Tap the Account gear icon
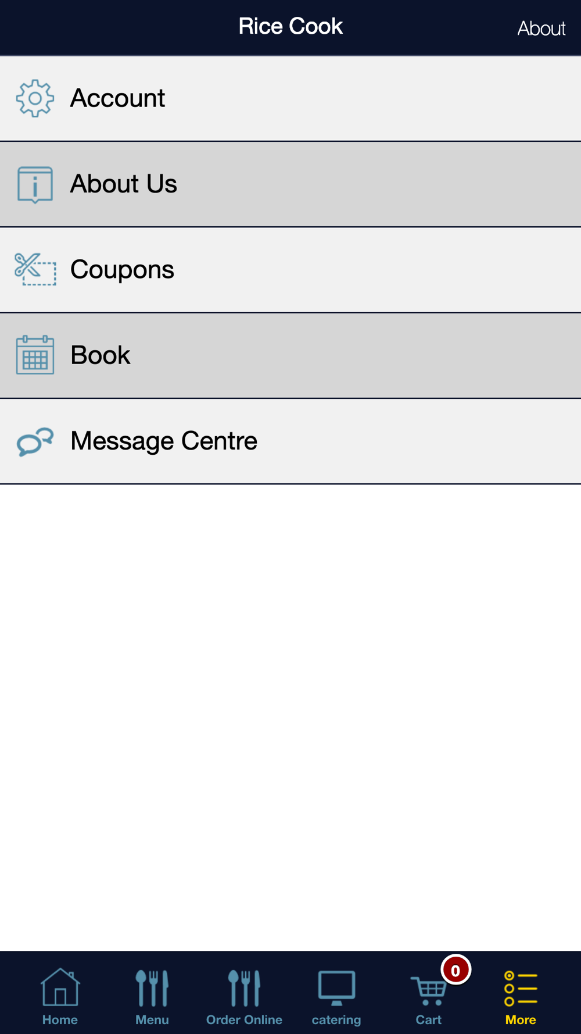581x1034 pixels. point(35,98)
